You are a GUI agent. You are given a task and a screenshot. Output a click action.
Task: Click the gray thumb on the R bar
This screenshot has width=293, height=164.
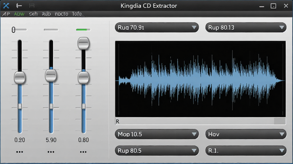(x=280, y=121)
